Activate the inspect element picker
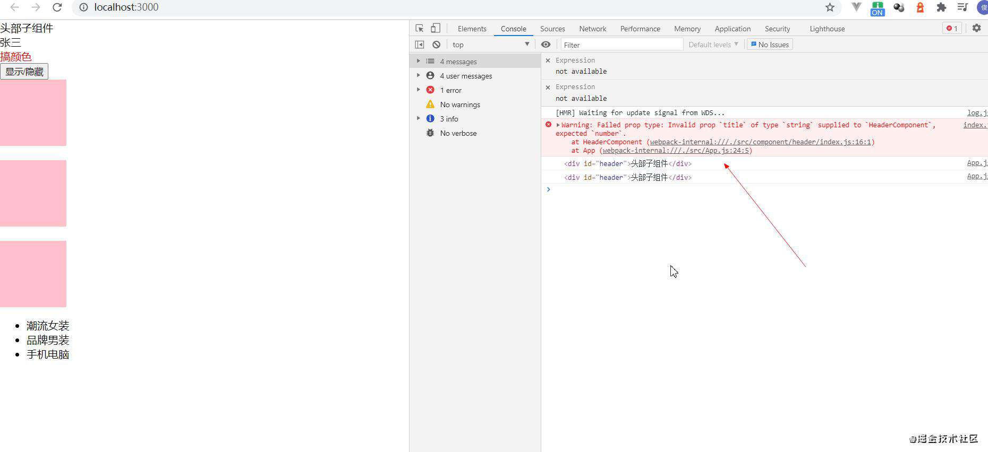Screen dimensions: 988x452 coord(420,29)
